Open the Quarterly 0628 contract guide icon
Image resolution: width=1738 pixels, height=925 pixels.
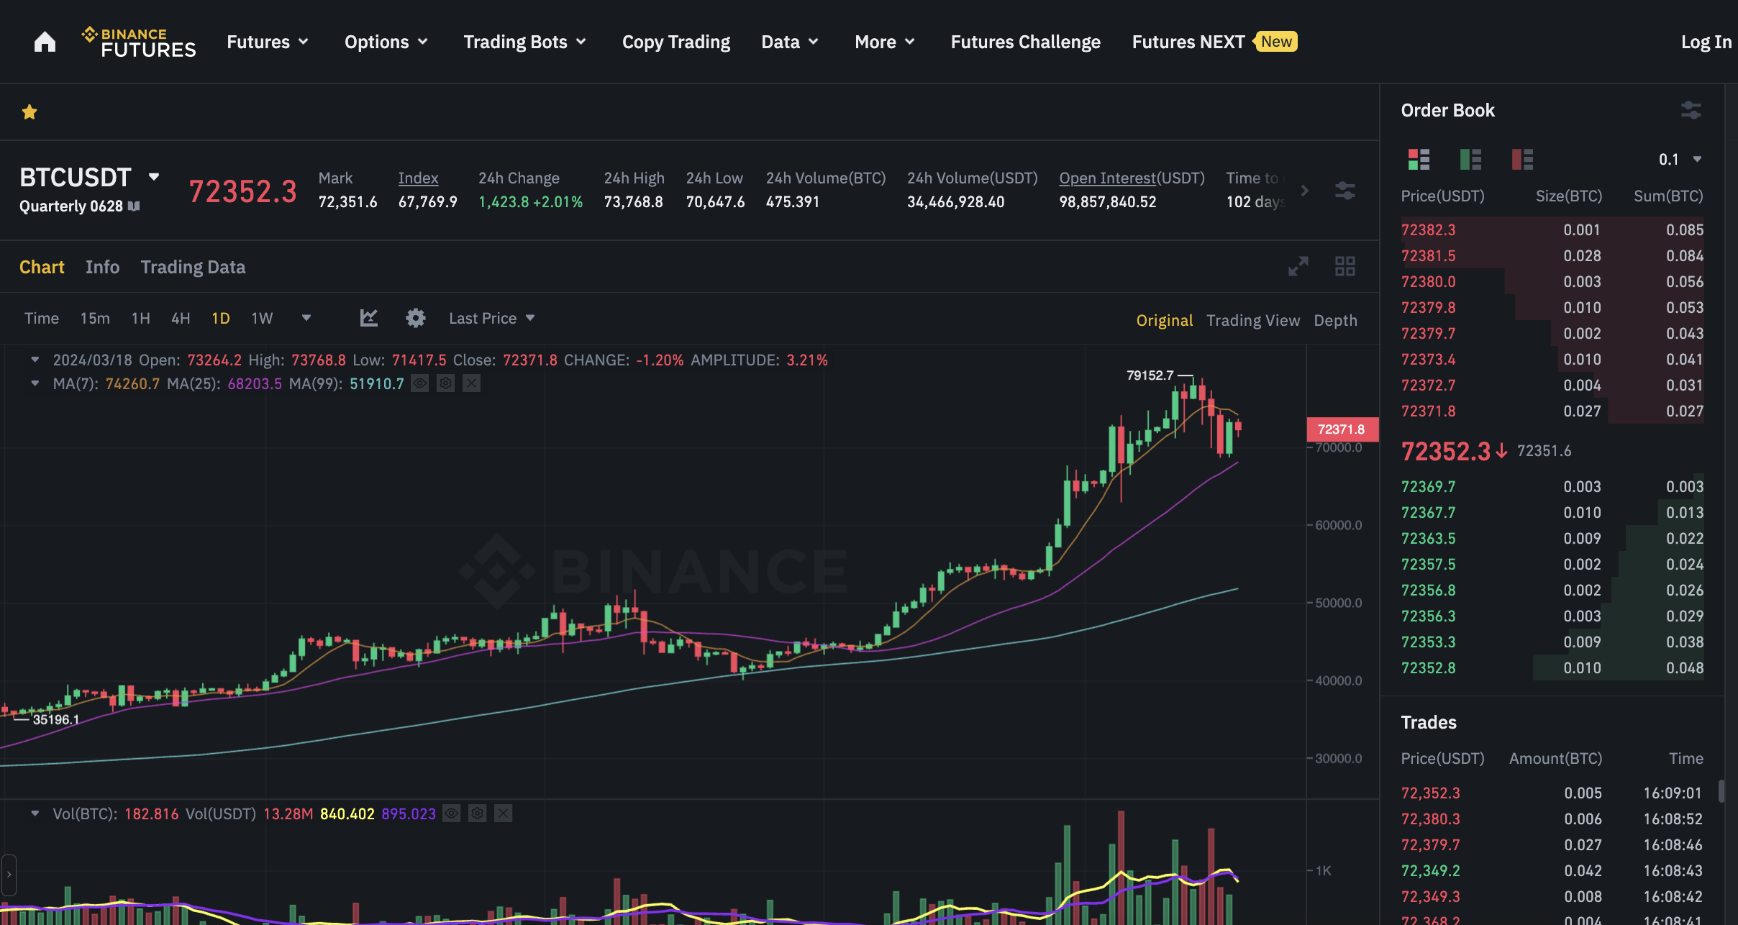(x=134, y=206)
